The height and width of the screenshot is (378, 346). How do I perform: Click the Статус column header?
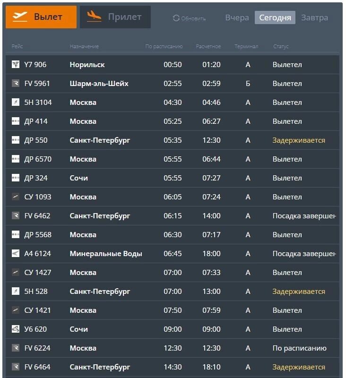pos(281,46)
